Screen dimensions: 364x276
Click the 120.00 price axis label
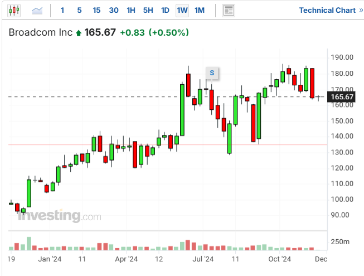(x=342, y=168)
